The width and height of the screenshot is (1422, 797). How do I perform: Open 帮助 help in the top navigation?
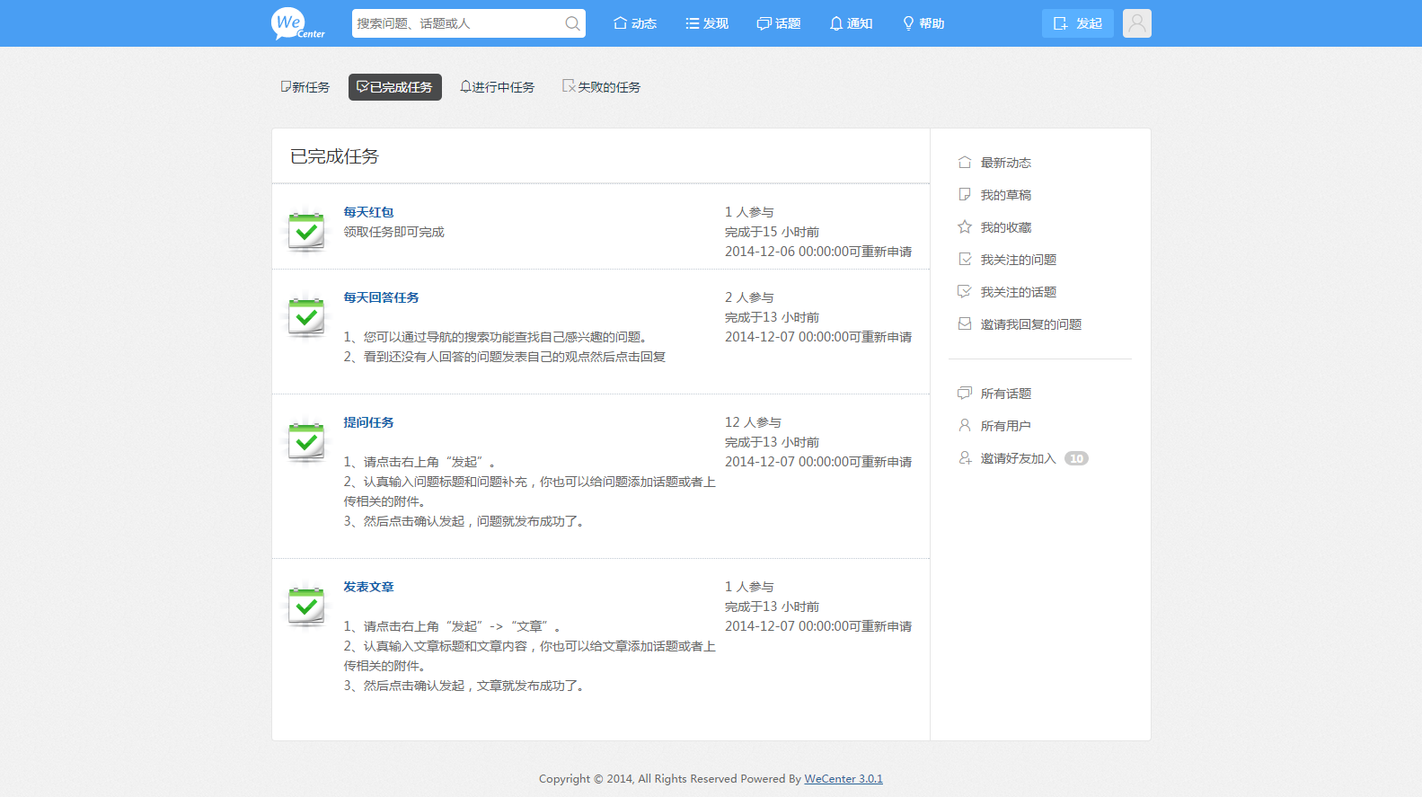pyautogui.click(x=923, y=23)
